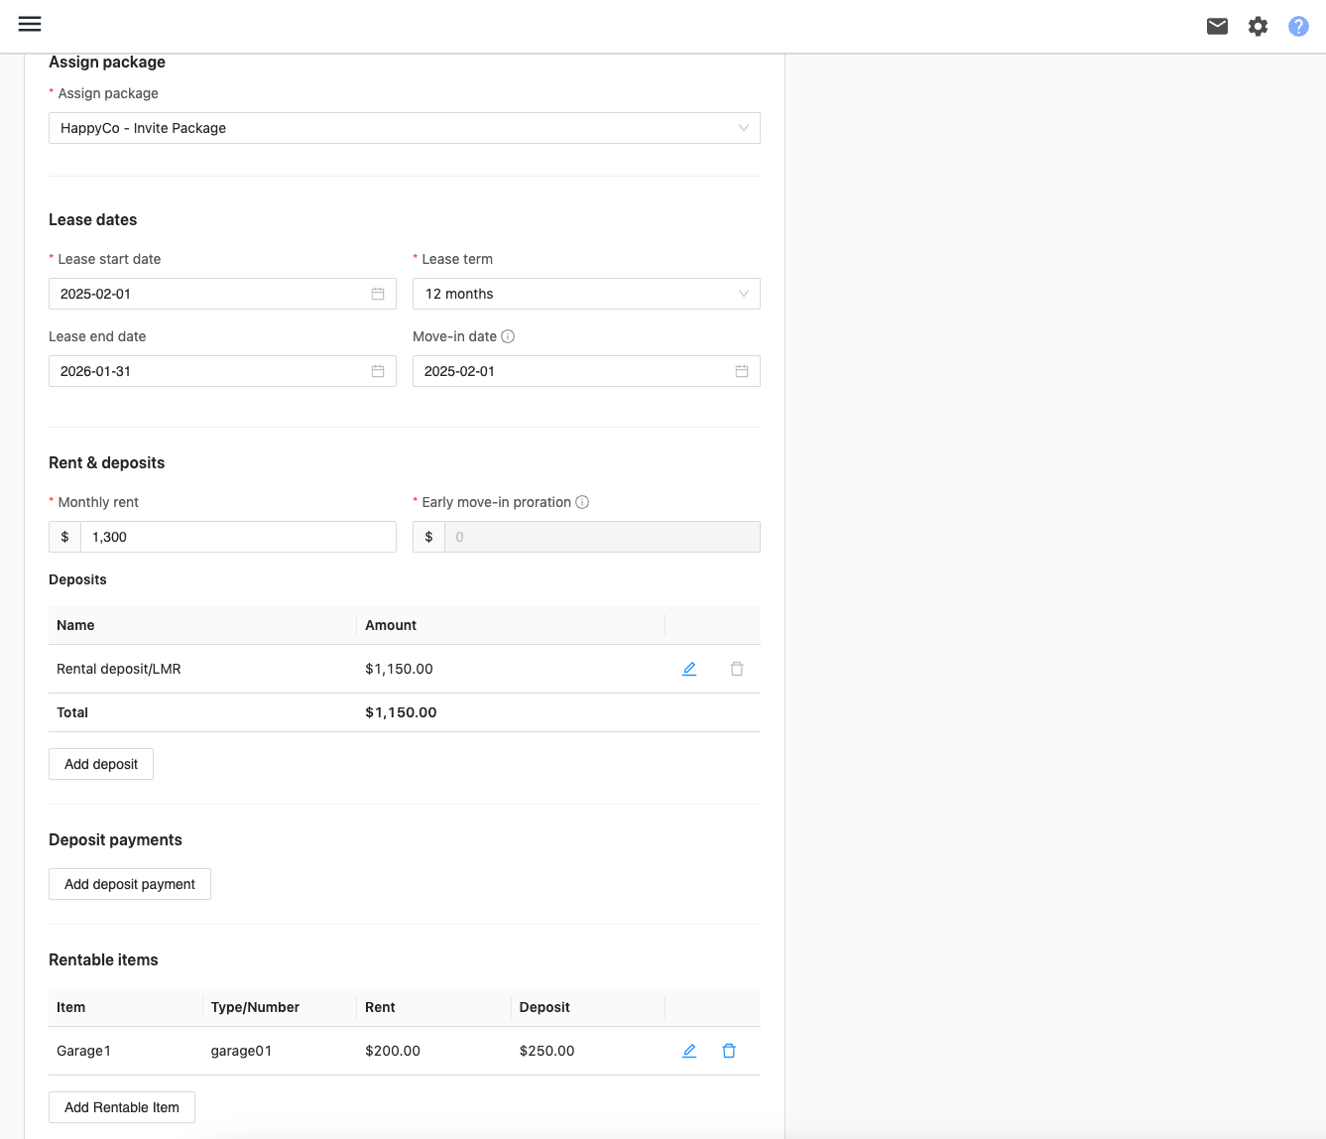Click the Lease dates section heading

point(93,220)
